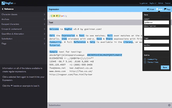Click the description text area
This screenshot has height=108, width=172.
point(156,32)
